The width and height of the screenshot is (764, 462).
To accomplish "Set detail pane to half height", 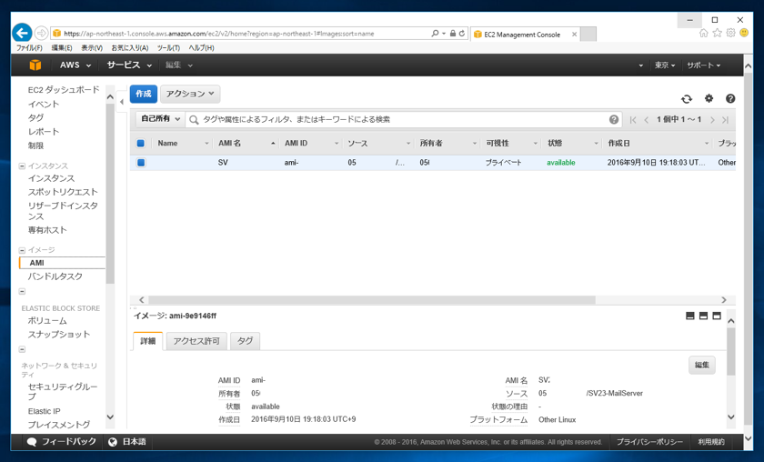I will (703, 316).
